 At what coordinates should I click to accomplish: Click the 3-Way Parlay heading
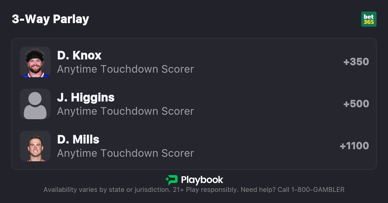50,19
